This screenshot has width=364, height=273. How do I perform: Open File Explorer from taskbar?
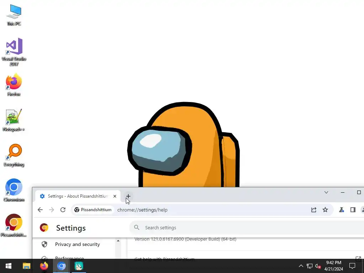[x=26, y=266]
